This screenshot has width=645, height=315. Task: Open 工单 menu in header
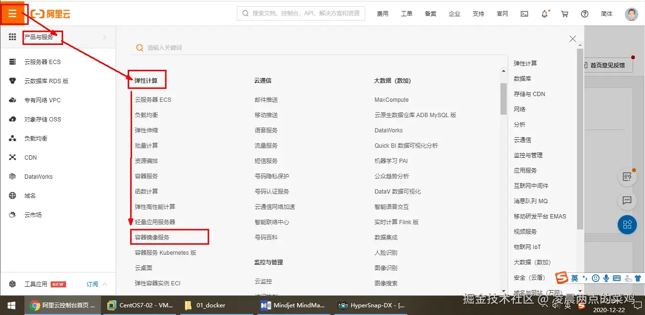click(x=407, y=14)
